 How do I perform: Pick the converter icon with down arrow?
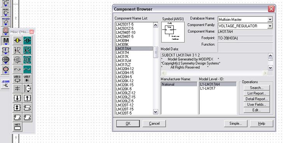pyautogui.click(x=17, y=98)
